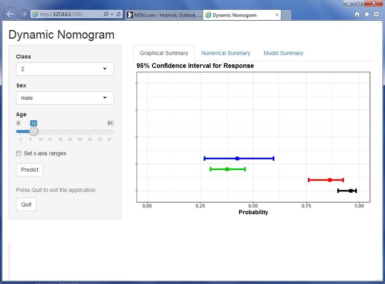This screenshot has width=385, height=284.
Task: Maximize the browser window
Action: pos(359,3)
